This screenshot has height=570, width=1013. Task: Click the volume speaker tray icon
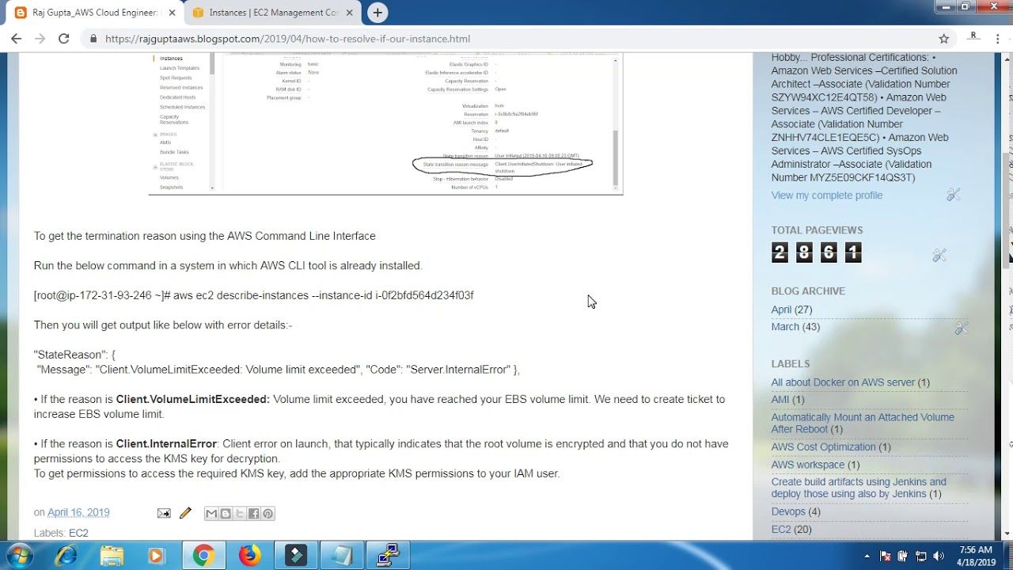click(939, 556)
